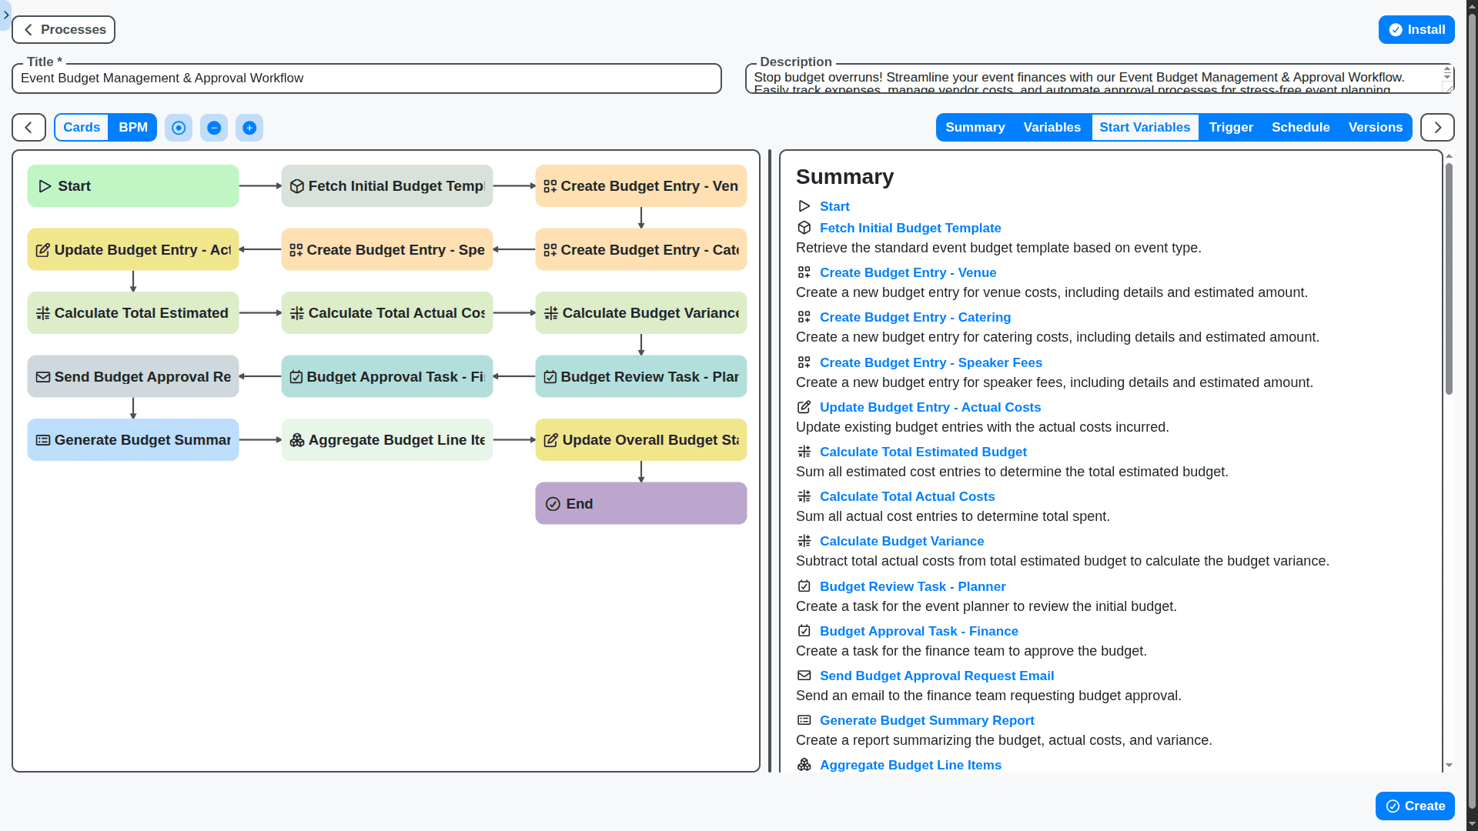The height and width of the screenshot is (831, 1478).
Task: Click the Create button
Action: pos(1415,806)
